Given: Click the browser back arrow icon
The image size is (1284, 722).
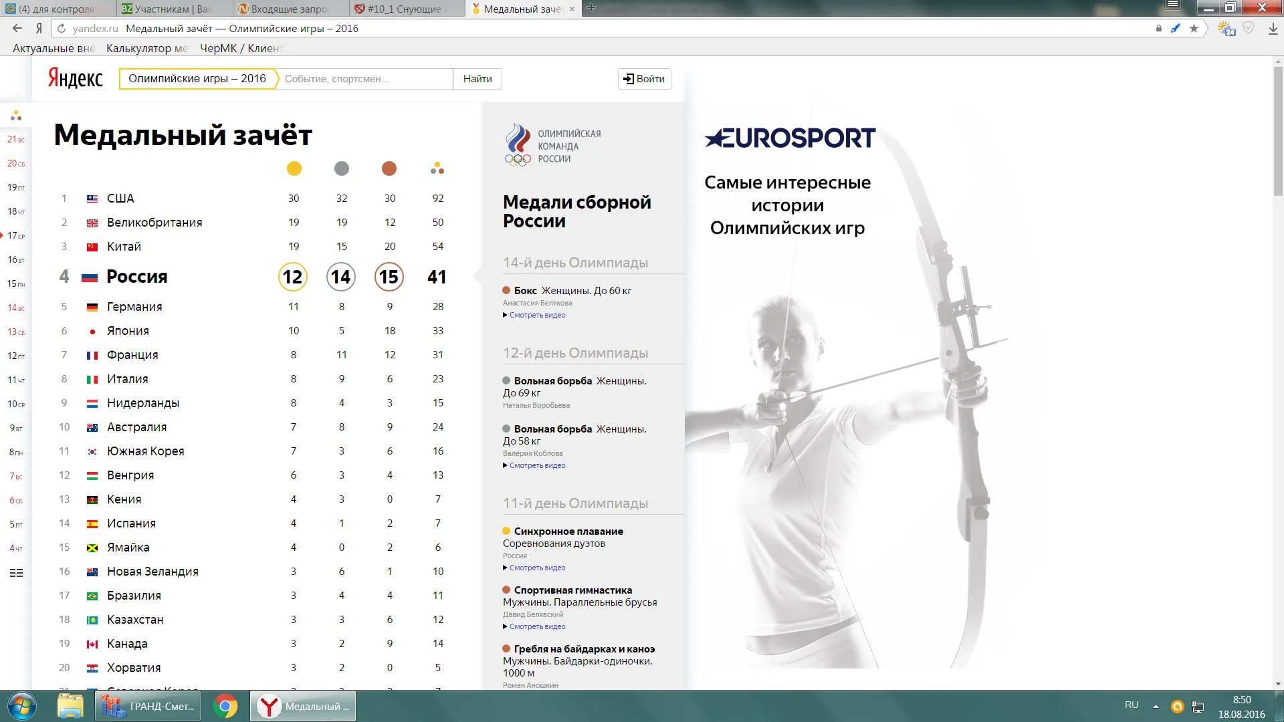Looking at the screenshot, I should click(x=17, y=28).
